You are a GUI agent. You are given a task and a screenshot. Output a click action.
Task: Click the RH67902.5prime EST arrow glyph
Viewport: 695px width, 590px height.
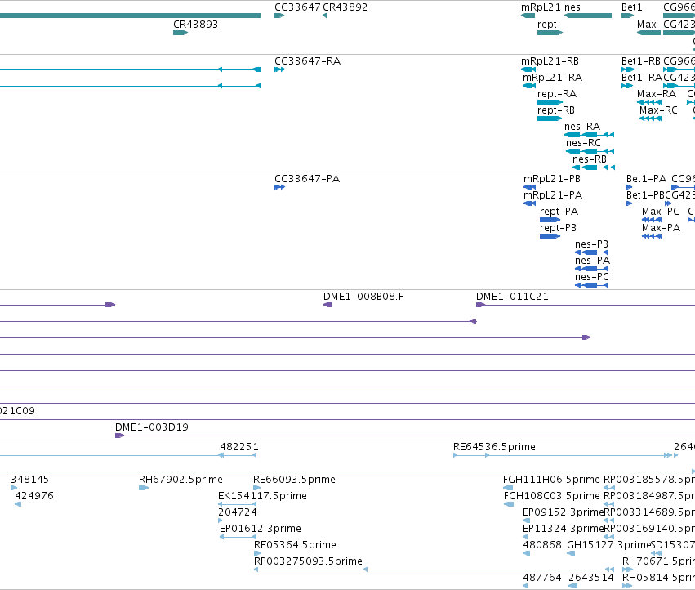[x=144, y=488]
